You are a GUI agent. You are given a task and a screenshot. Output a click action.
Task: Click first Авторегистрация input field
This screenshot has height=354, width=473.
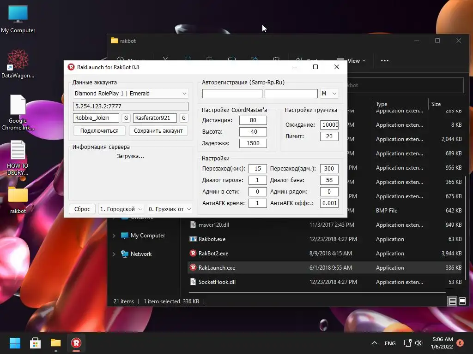point(232,93)
